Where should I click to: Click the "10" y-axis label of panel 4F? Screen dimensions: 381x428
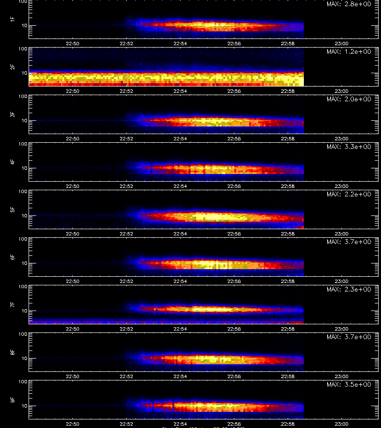(24, 168)
